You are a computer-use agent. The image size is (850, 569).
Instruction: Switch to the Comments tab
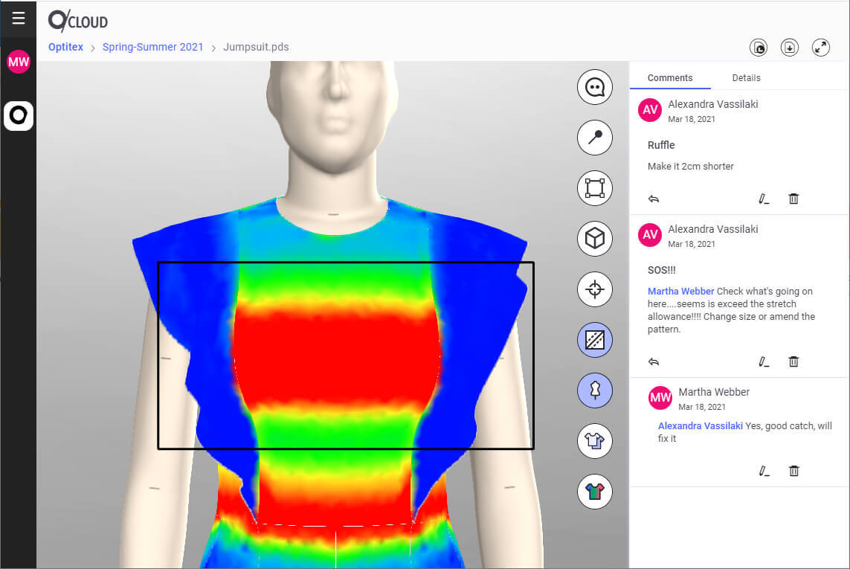[x=669, y=78]
